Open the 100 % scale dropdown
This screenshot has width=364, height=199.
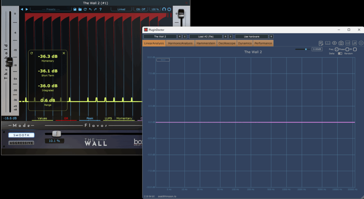click(155, 9)
